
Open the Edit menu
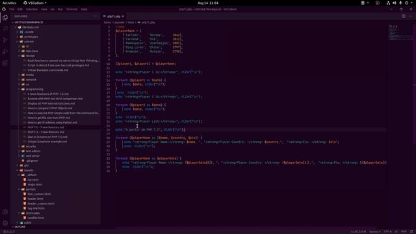[x=20, y=9]
